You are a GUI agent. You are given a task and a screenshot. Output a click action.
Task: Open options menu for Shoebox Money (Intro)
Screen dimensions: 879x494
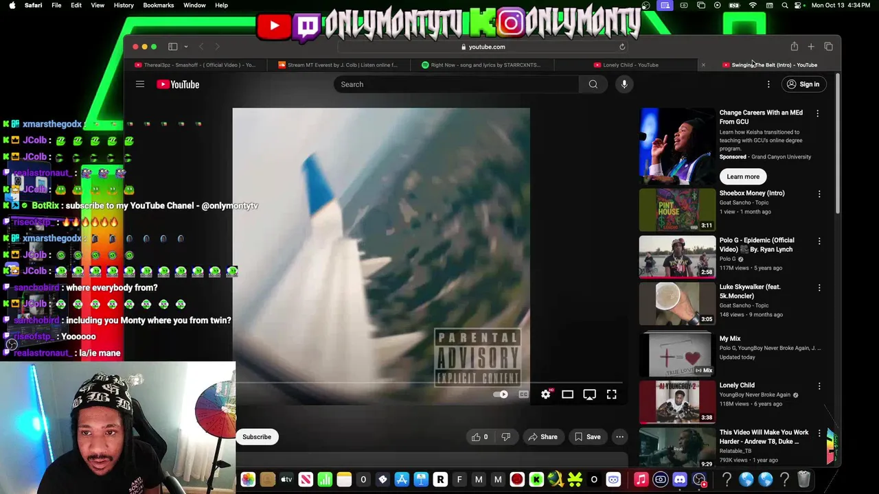point(819,194)
